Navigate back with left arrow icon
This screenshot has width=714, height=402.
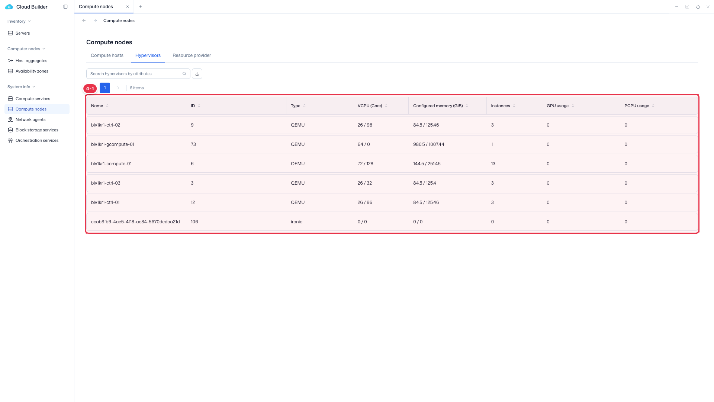(x=84, y=20)
